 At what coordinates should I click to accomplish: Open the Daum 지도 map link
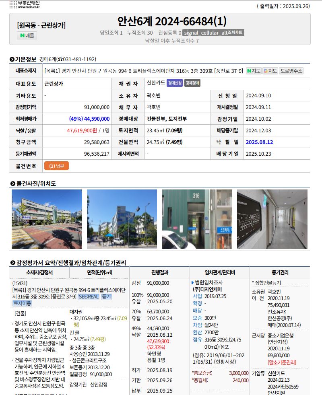270,71
